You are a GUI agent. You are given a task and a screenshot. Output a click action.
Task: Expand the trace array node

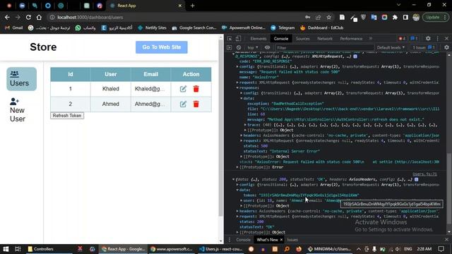(245, 125)
